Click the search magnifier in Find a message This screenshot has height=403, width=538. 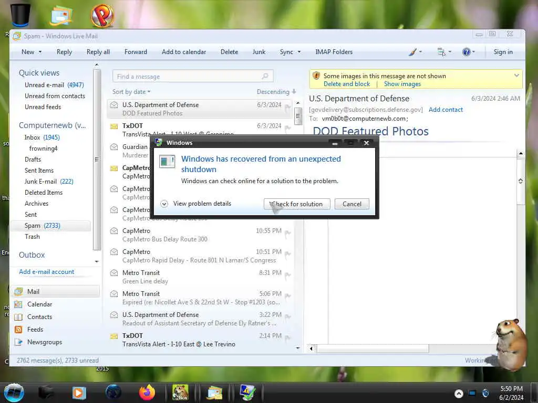[265, 77]
